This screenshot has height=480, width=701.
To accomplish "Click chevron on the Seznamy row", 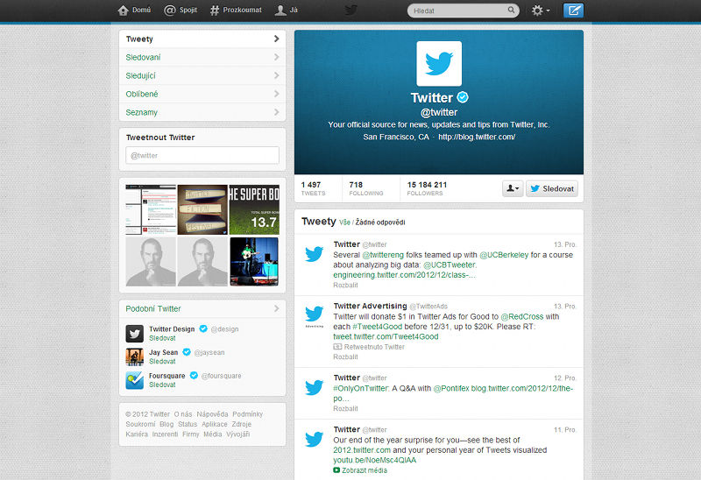I will [x=276, y=112].
